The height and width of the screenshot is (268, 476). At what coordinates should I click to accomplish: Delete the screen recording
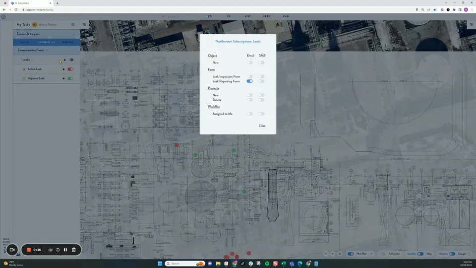pyautogui.click(x=74, y=250)
